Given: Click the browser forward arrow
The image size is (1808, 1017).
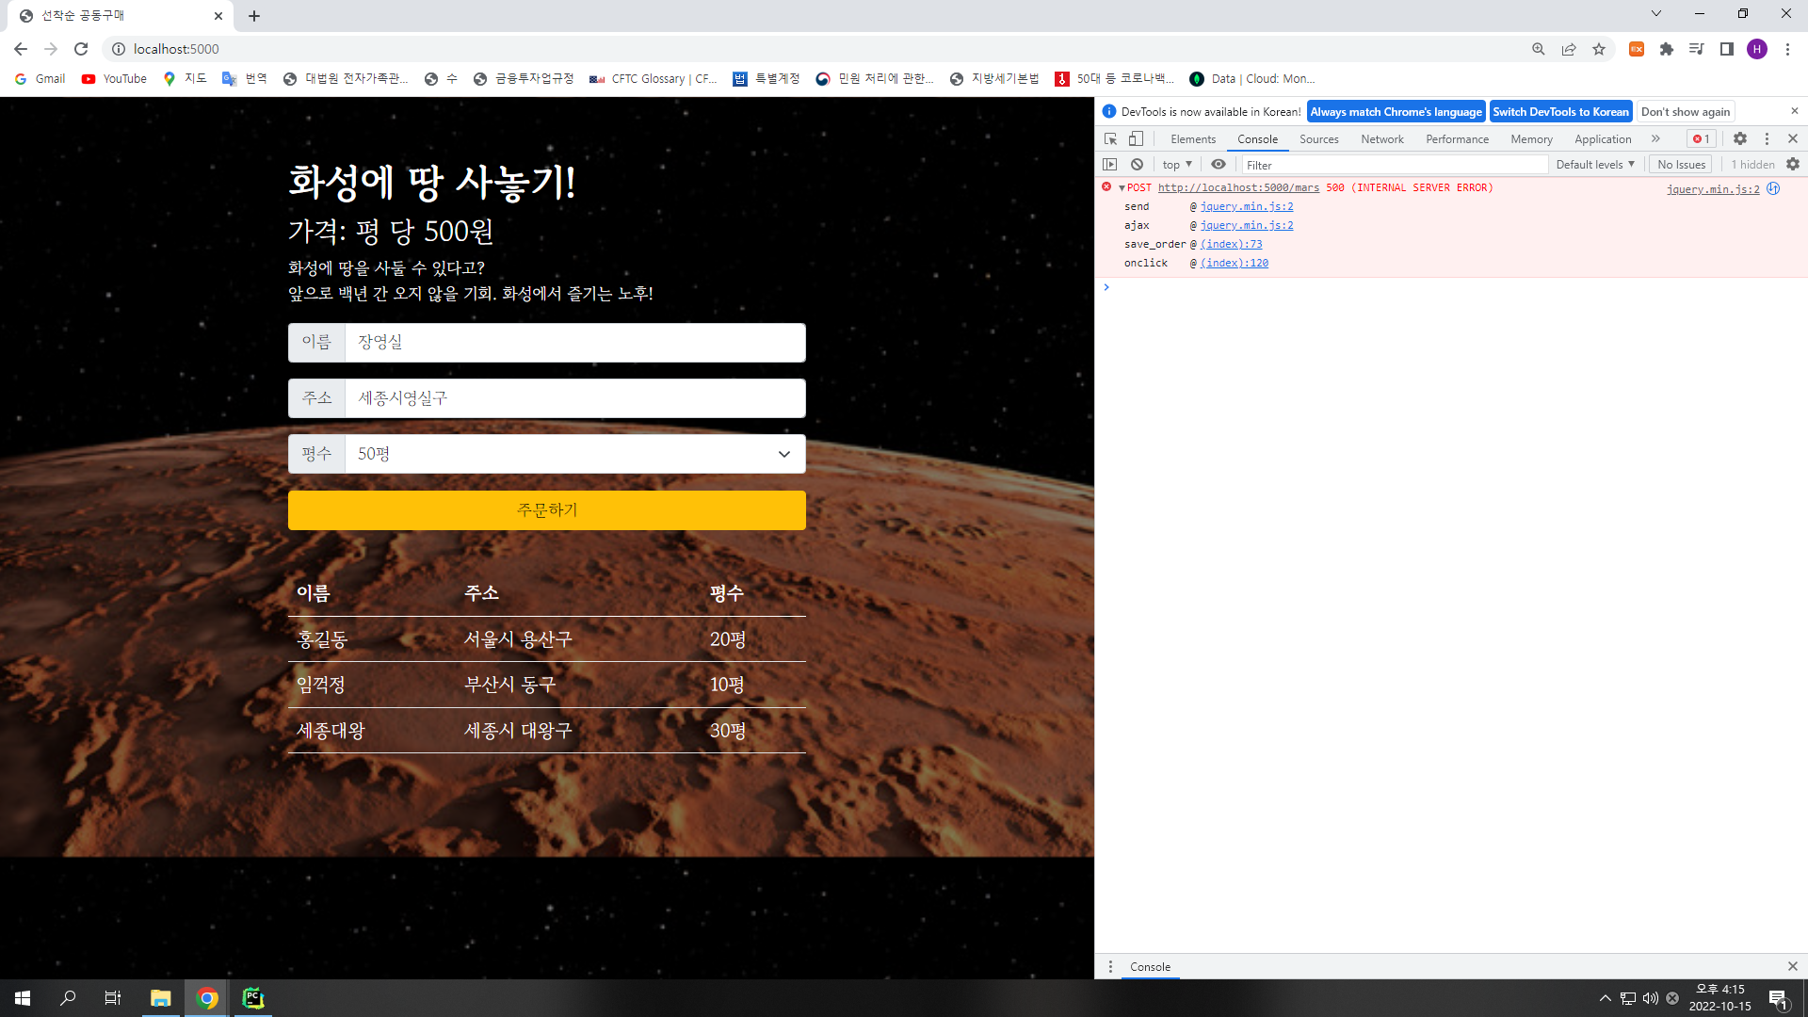Looking at the screenshot, I should point(51,49).
